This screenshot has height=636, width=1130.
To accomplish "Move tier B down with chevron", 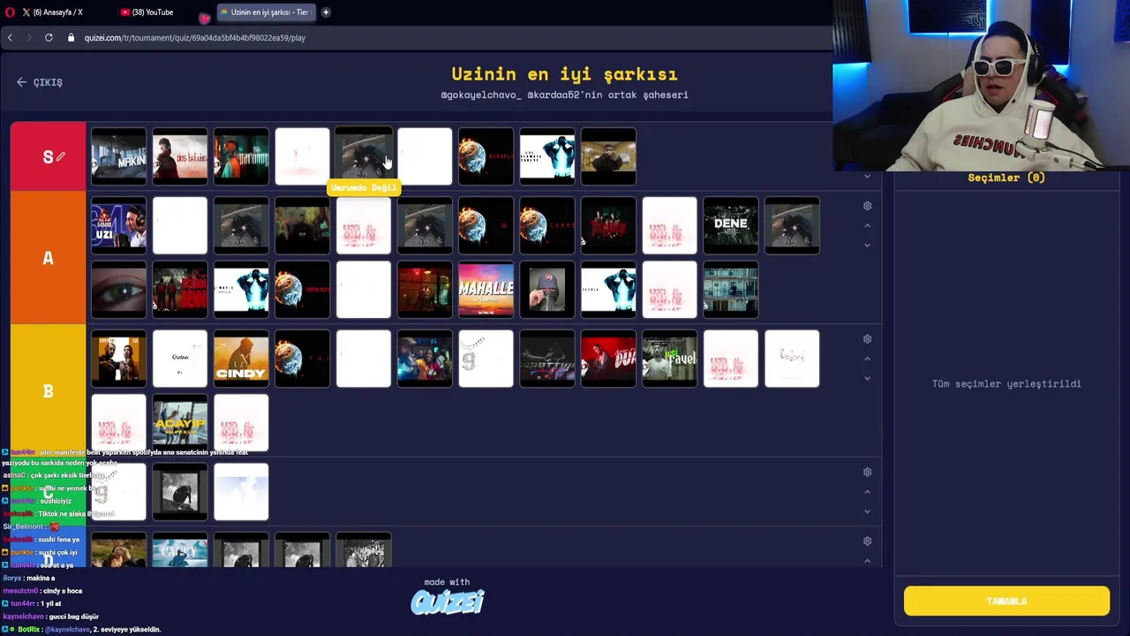I will (x=867, y=379).
